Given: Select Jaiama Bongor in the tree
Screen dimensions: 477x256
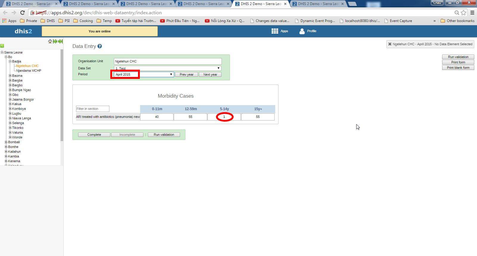Looking at the screenshot, I should click(23, 99).
